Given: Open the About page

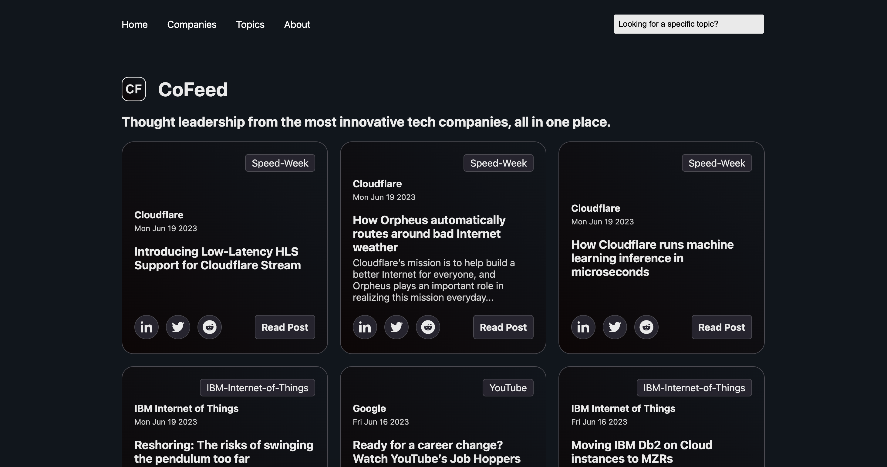Looking at the screenshot, I should point(297,25).
